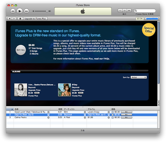Image resolution: width=166 pixels, height=142 pixels.
Task: Click the store page vertical scrollbar thumb
Action: (158, 53)
